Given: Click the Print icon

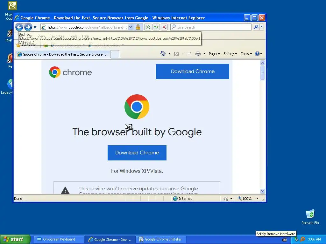Looking at the screenshot, I should [198, 54].
